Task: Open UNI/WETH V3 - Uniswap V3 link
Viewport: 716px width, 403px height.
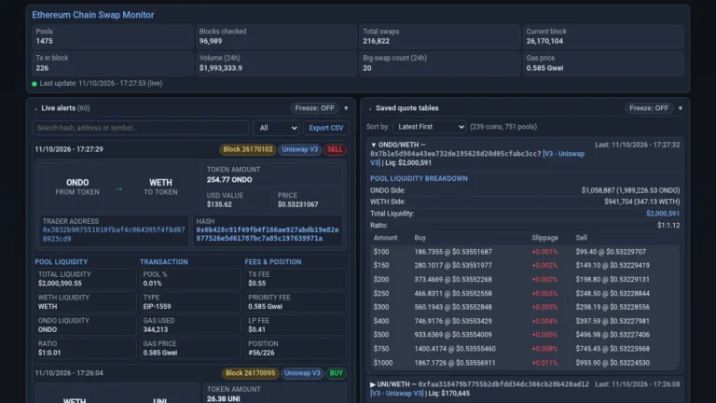Action: click(x=396, y=394)
